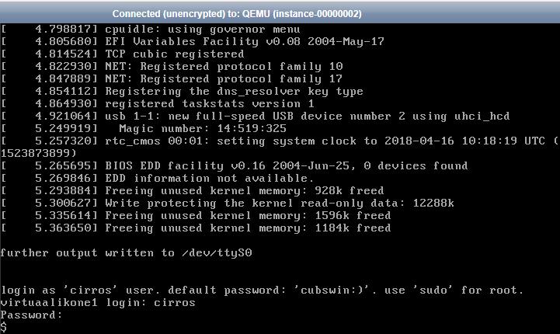Click the BIOS EDD facility line

pyautogui.click(x=235, y=165)
